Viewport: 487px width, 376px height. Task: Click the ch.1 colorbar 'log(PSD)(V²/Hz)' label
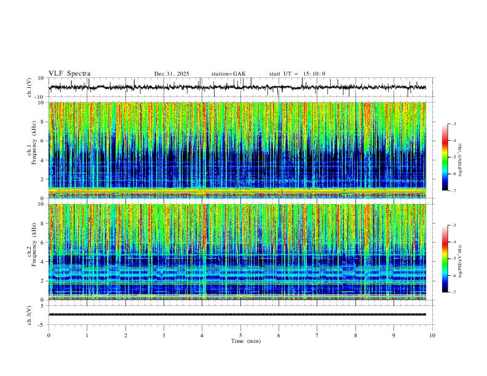(x=460, y=160)
